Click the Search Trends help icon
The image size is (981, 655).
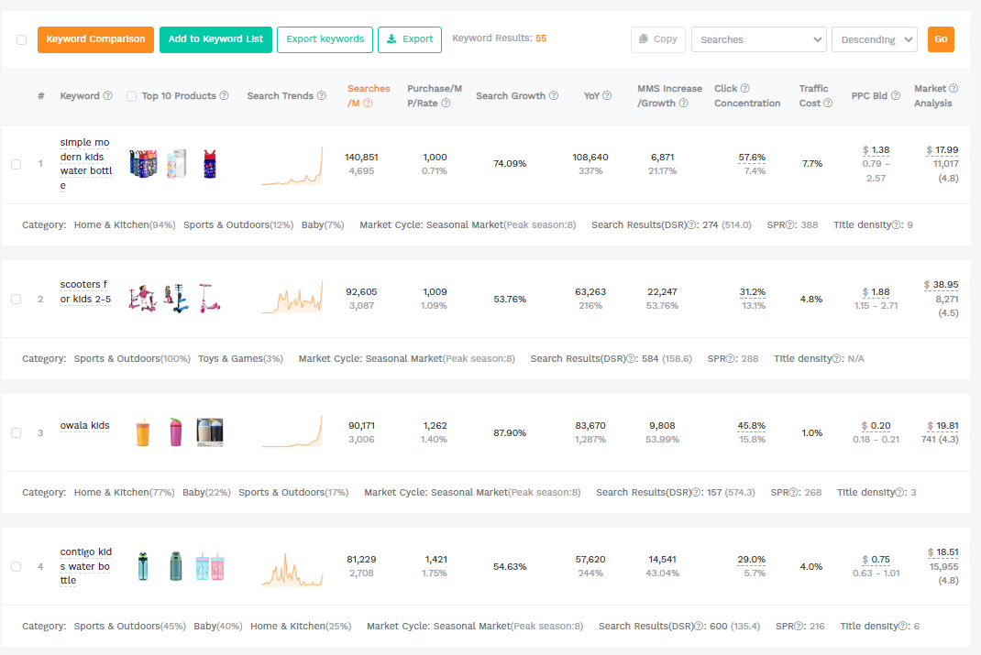point(322,95)
